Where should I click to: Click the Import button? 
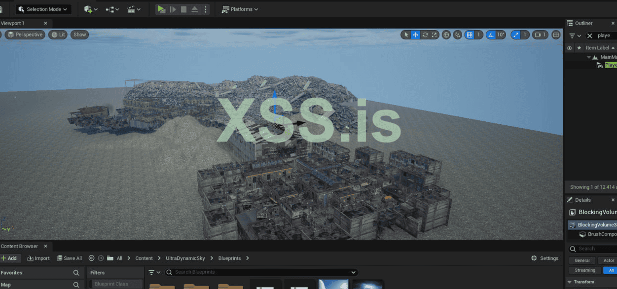(x=38, y=258)
